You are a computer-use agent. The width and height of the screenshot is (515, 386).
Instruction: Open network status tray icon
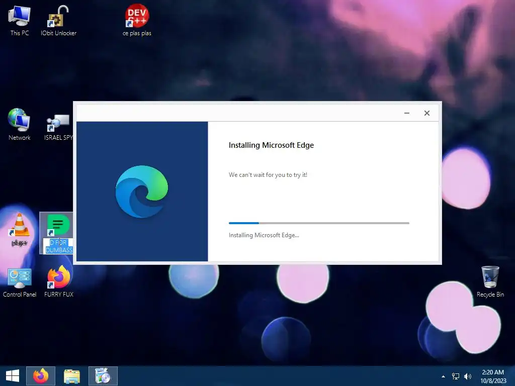(x=456, y=376)
